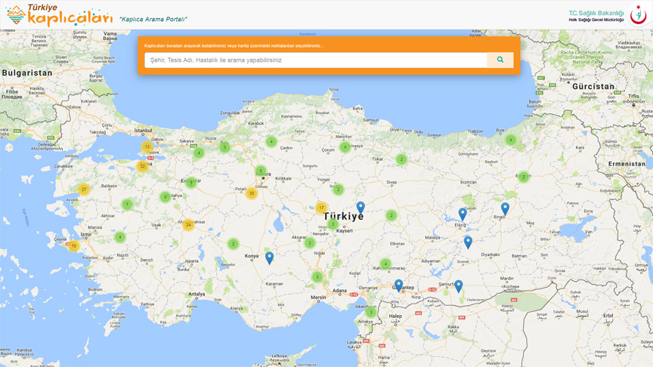Click cluster marker 5 at Eskişehir

(x=191, y=182)
